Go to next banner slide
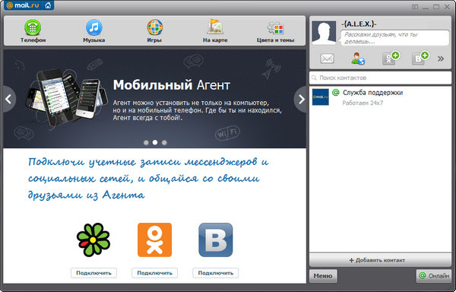 click(x=301, y=99)
